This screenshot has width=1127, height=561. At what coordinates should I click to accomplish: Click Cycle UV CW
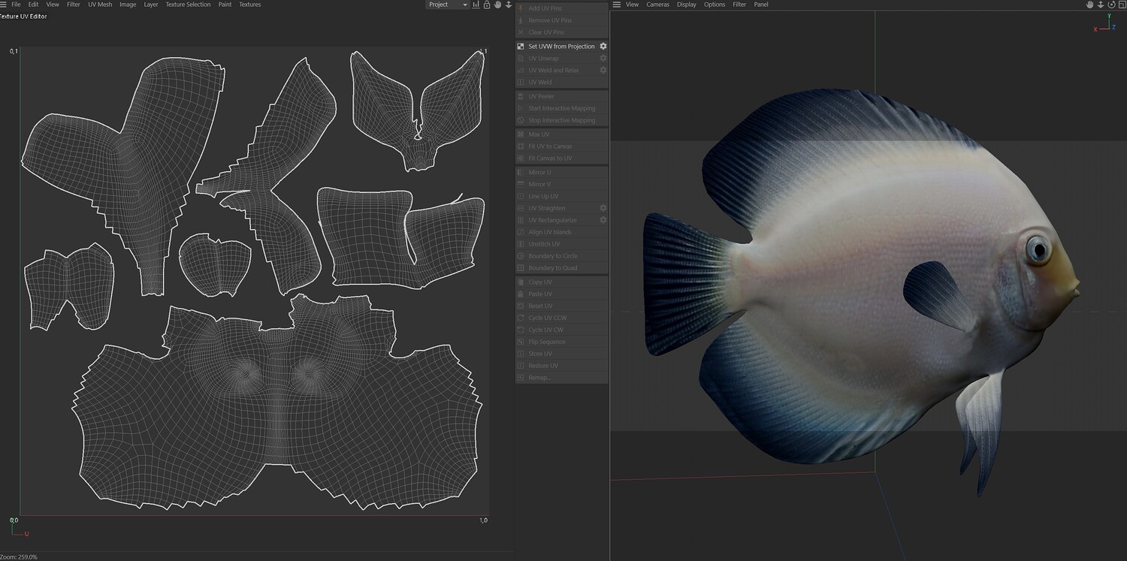coord(562,330)
